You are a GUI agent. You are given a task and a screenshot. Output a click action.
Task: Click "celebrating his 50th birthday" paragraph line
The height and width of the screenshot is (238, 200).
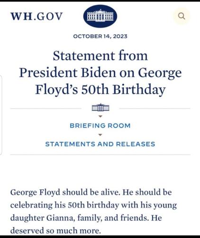[64, 205]
